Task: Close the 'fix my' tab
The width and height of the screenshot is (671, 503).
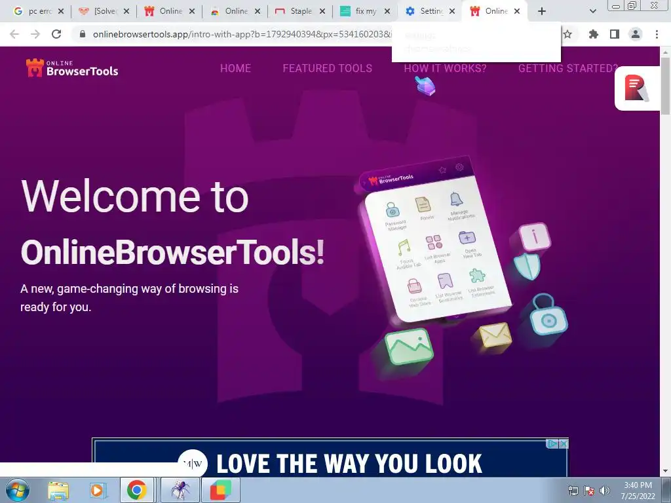Action: tap(387, 12)
